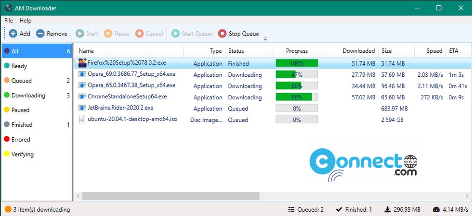Sort by the Size column header
Image resolution: width=472 pixels, height=216 pixels.
(396, 51)
